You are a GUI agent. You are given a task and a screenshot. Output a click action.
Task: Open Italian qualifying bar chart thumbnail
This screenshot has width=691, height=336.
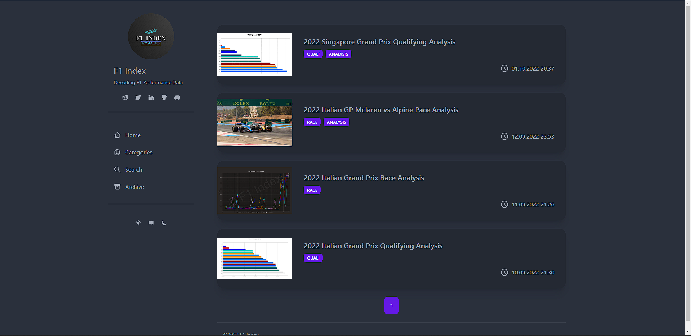[255, 258]
